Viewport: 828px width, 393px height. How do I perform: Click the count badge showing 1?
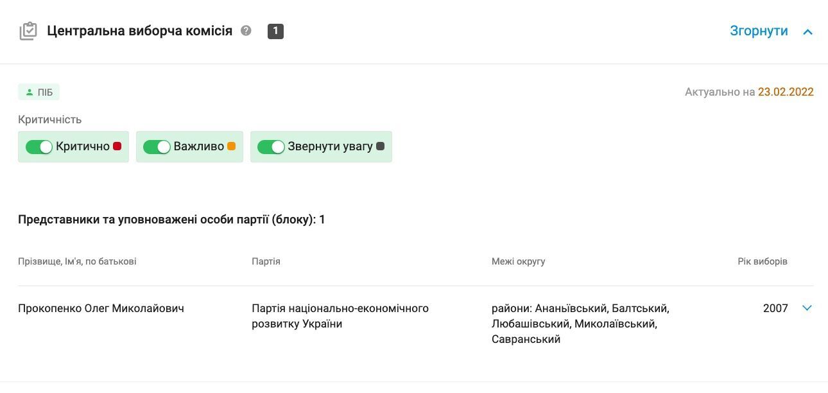[275, 31]
